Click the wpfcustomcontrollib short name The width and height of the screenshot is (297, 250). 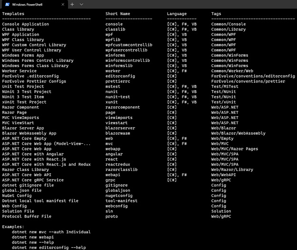[x=129, y=45]
